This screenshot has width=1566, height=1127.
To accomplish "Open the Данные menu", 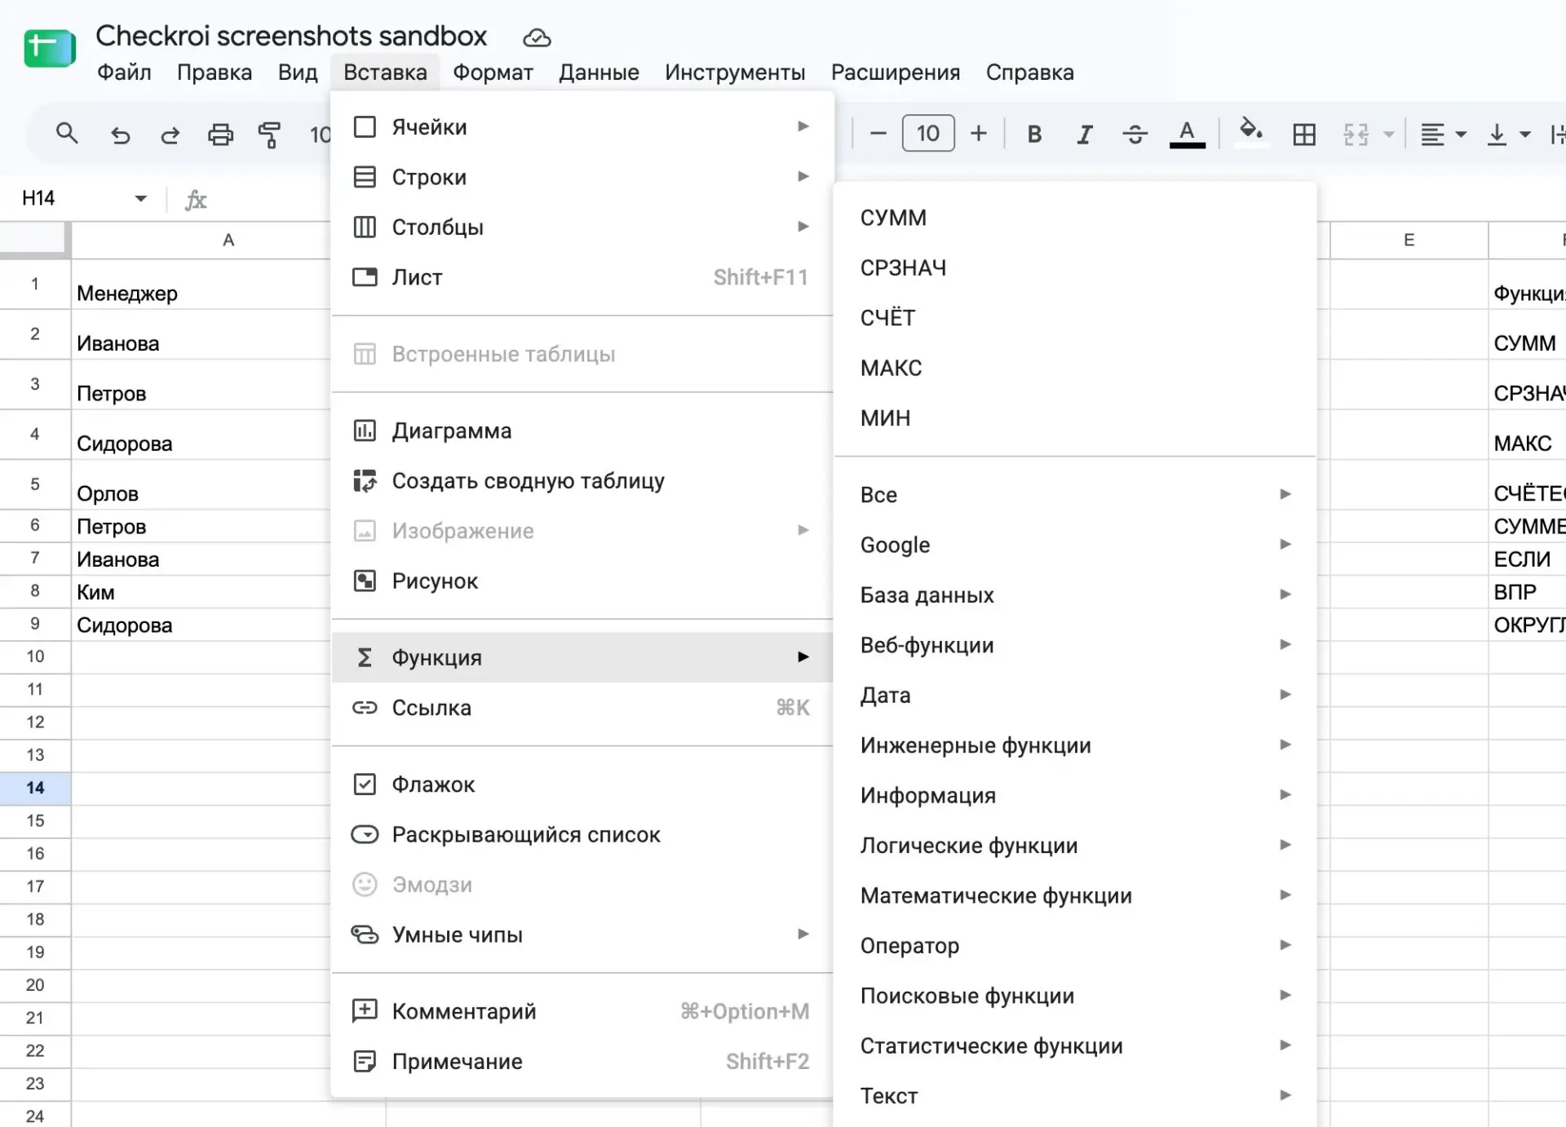I will click(x=599, y=73).
